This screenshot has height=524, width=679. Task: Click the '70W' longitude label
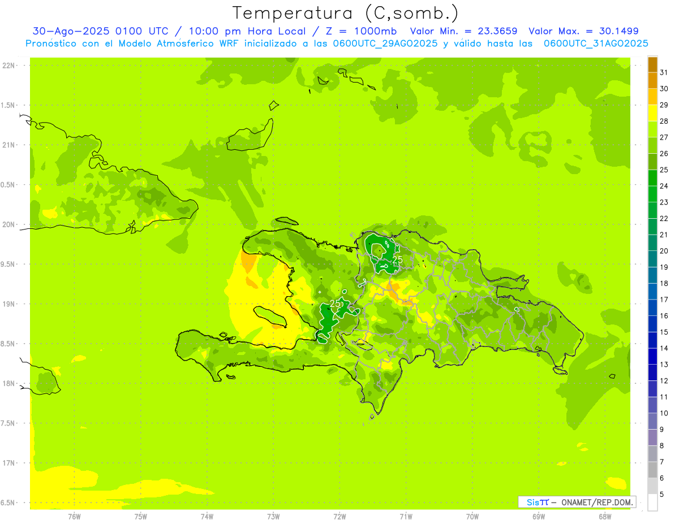[472, 517]
